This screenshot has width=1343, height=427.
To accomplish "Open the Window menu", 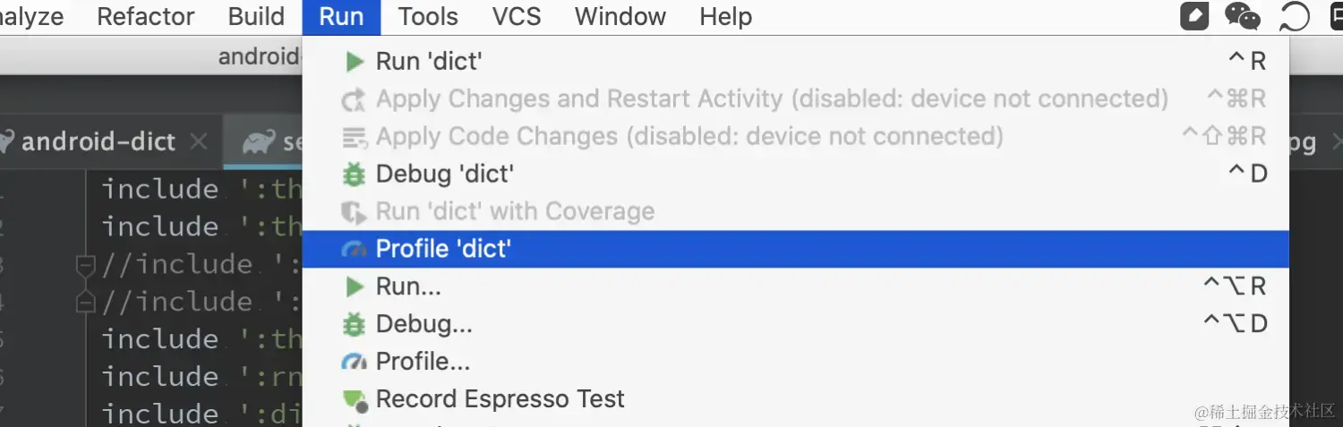I will (x=620, y=16).
